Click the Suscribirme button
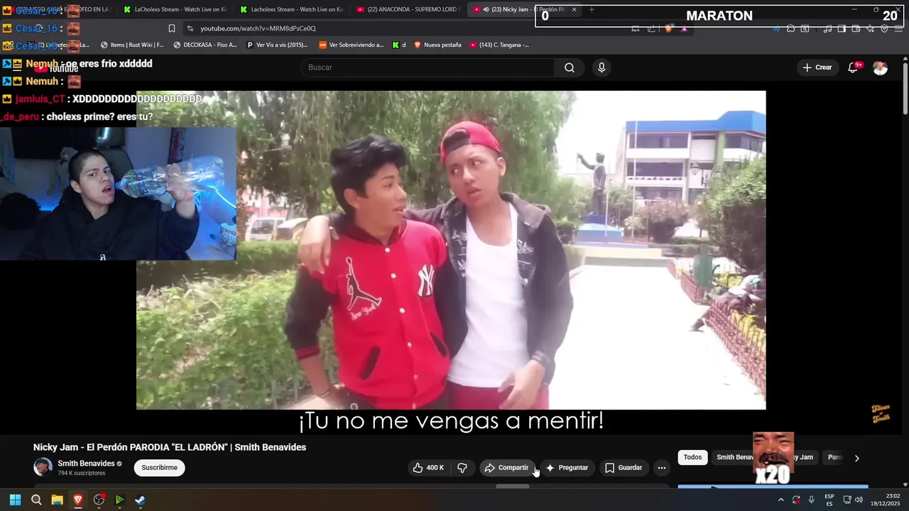909x511 pixels. coord(159,468)
